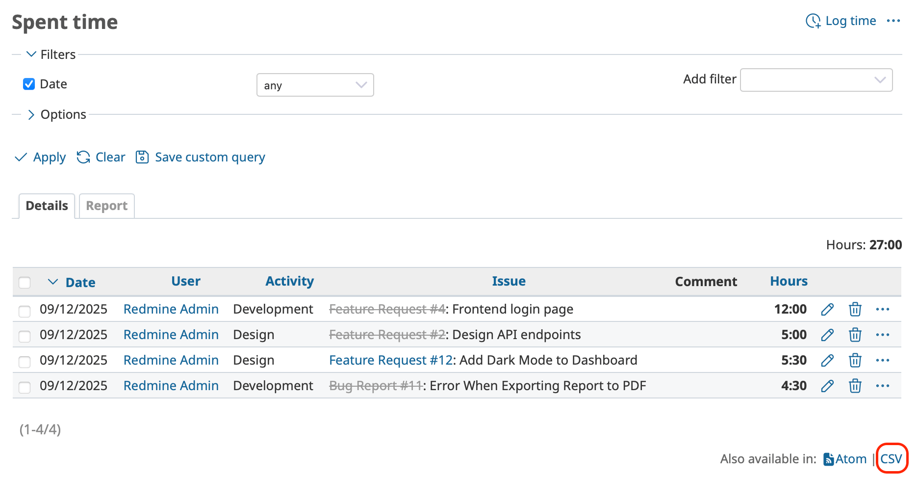Image resolution: width=918 pixels, height=477 pixels.
Task: Open actions menu for Dark Mode entry
Action: [x=882, y=361]
